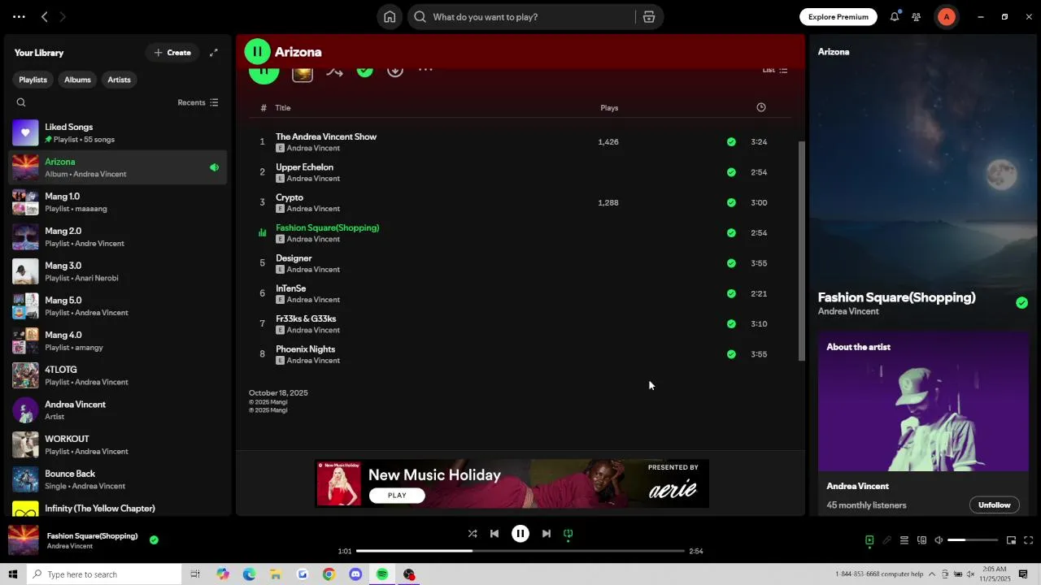
Task: Open Andrea Vincent link under Designer
Action: (x=313, y=270)
